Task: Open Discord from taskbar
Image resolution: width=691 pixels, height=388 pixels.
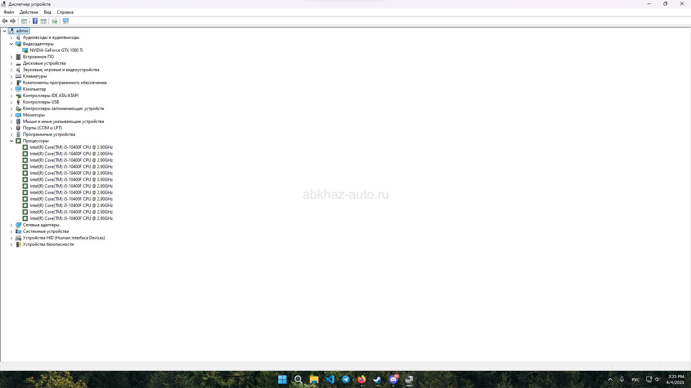Action: point(393,379)
